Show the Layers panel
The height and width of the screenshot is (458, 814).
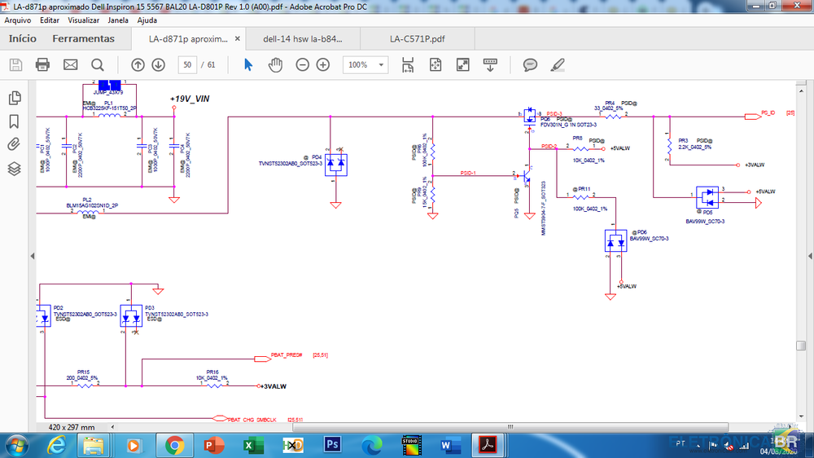[x=14, y=169]
